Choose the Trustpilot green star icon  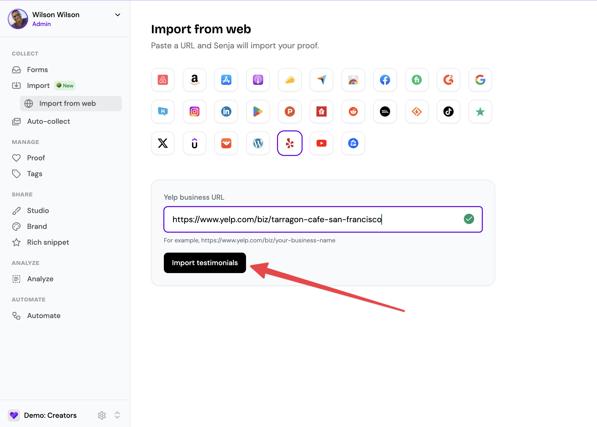(480, 111)
